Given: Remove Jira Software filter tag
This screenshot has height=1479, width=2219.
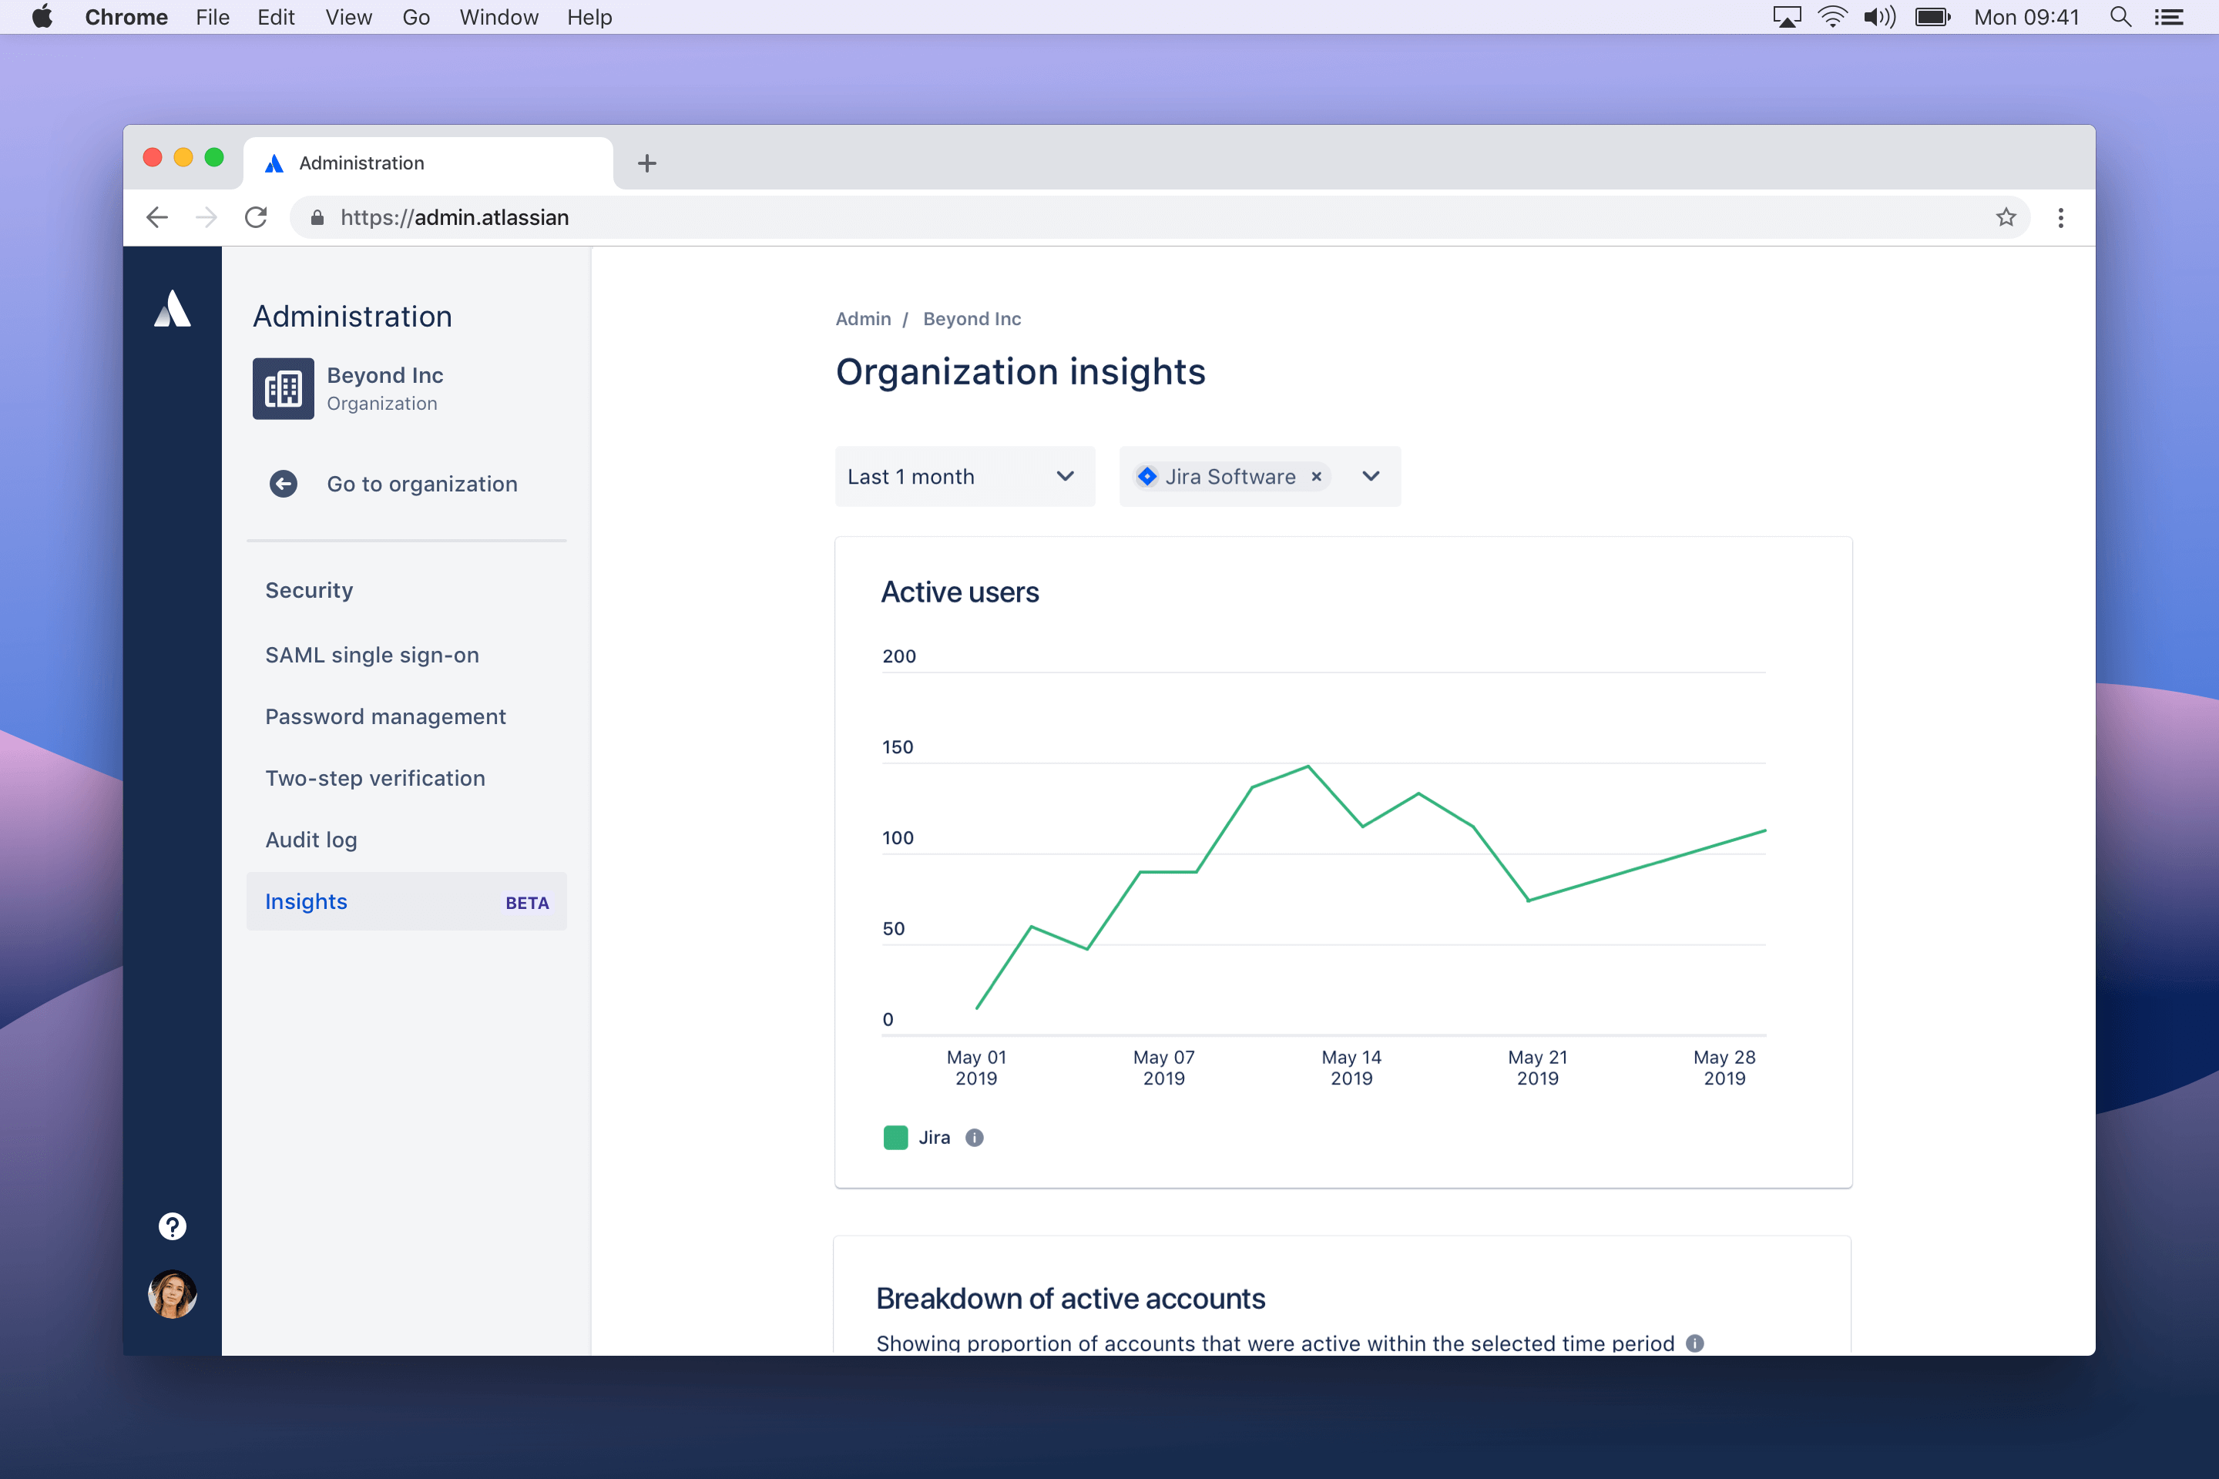Looking at the screenshot, I should point(1316,475).
